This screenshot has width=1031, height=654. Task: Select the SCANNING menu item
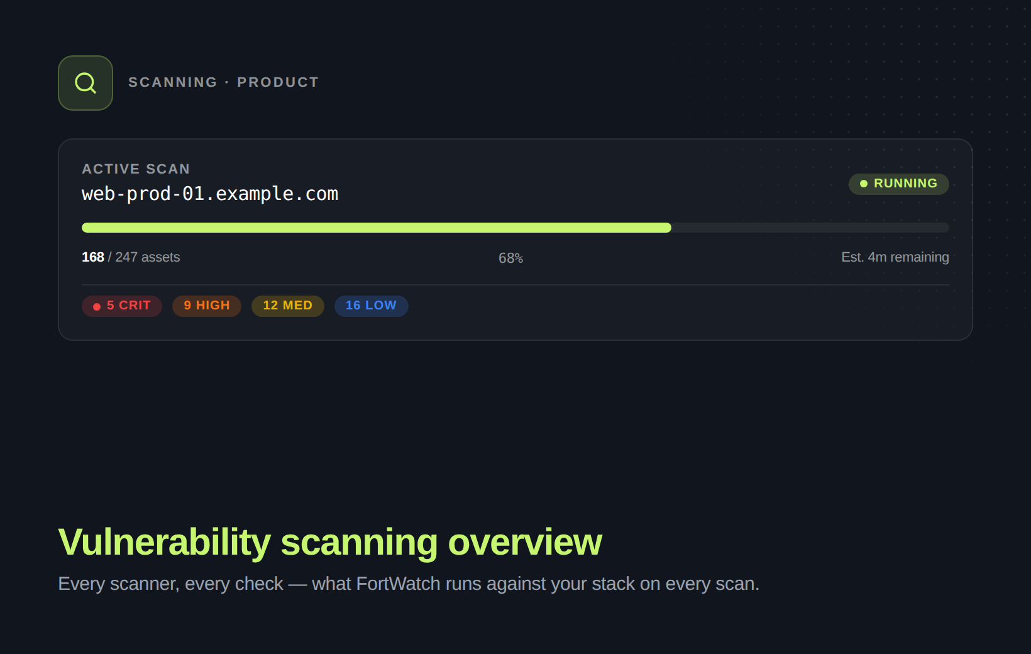pyautogui.click(x=173, y=82)
